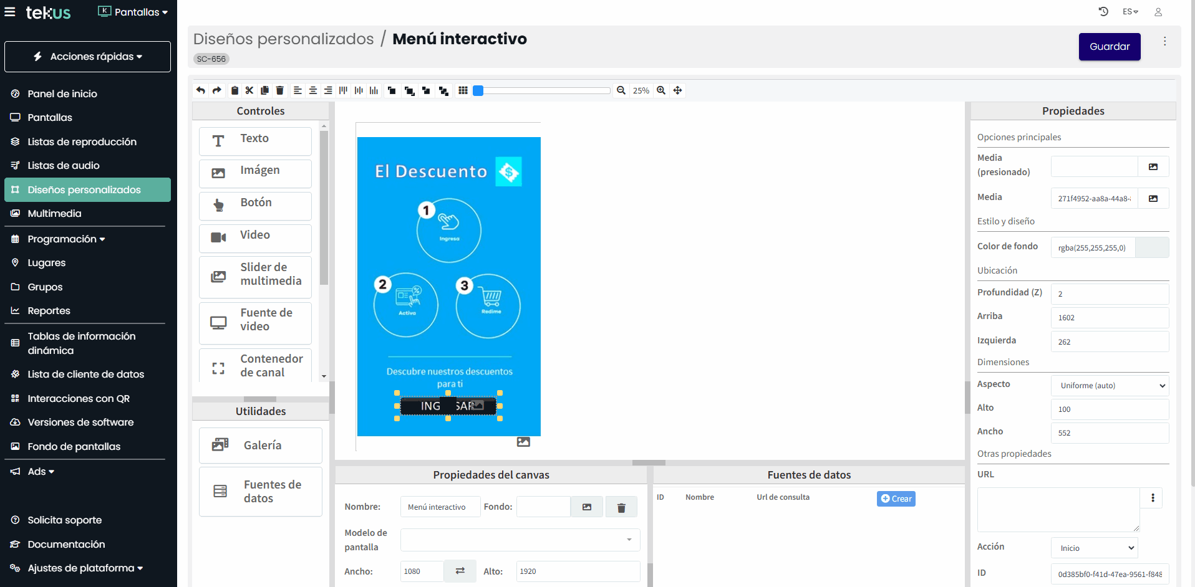Toggle the grid display icon
The height and width of the screenshot is (587, 1195).
(463, 90)
